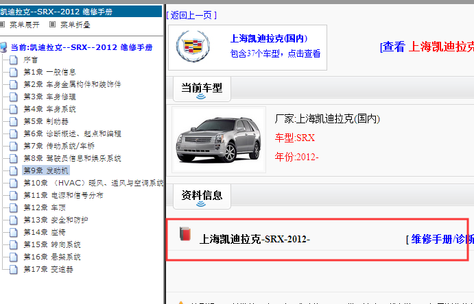Click the page icon beside 第2章 车身金属构件和装饰件
The width and height of the screenshot is (474, 304).
pos(14,85)
